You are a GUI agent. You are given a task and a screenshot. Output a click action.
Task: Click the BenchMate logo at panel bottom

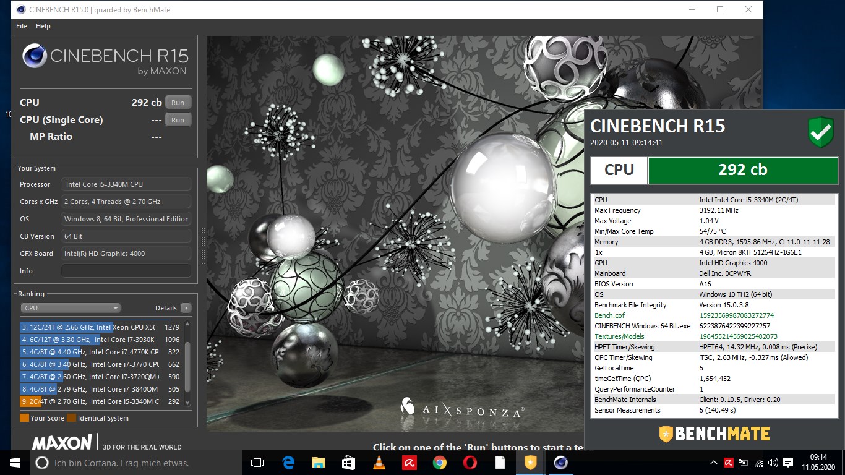[x=714, y=434]
